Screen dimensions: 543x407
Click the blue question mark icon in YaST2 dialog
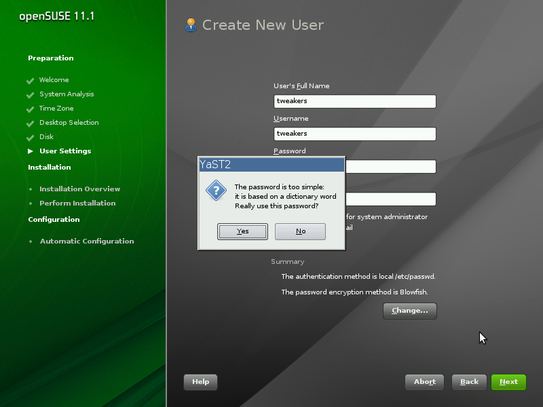tap(216, 191)
